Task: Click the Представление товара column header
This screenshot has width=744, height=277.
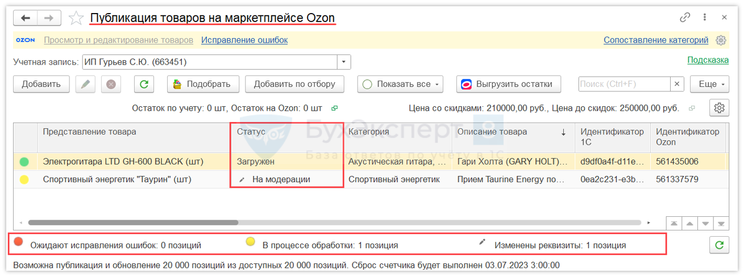Action: tap(134, 137)
